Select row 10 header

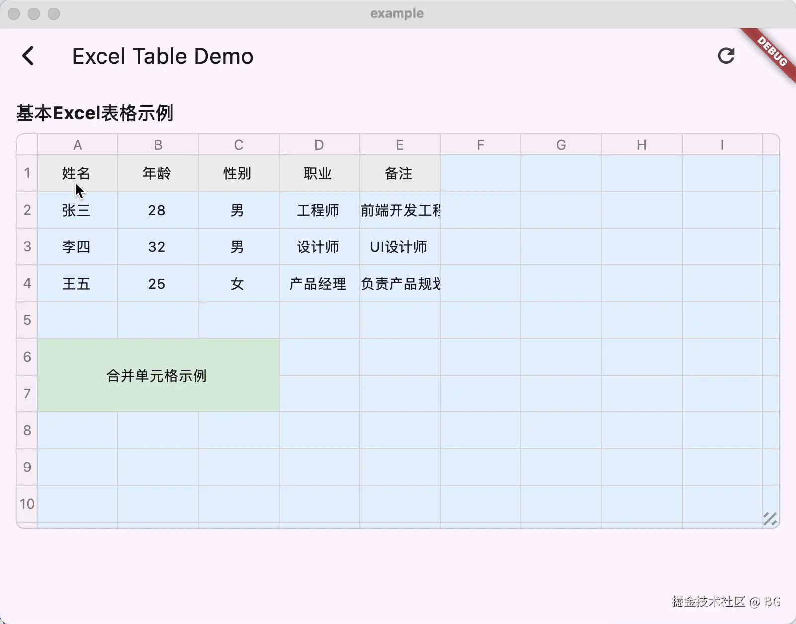tap(27, 504)
